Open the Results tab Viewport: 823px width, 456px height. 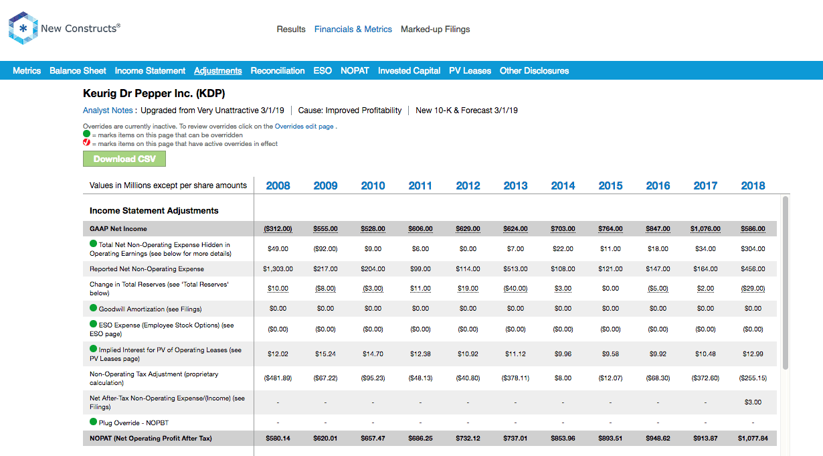pyautogui.click(x=291, y=29)
